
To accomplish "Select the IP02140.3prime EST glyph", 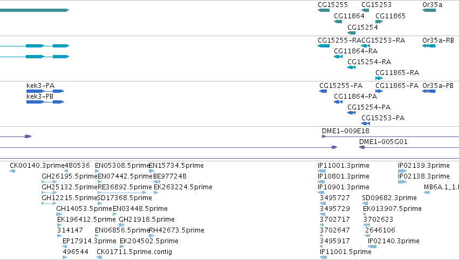I will 372,247.
